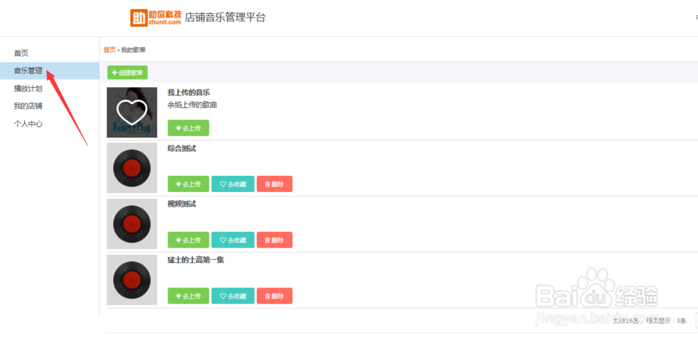Click the 首页 breadcrumb link

pos(110,50)
